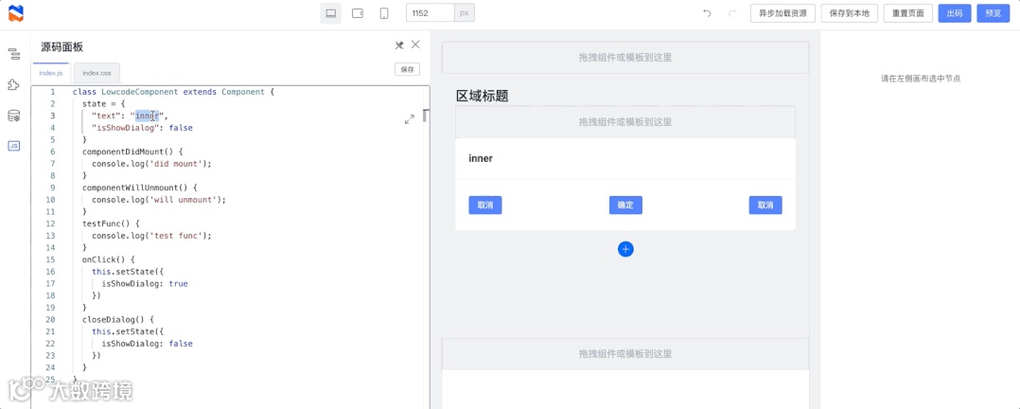
Task: Click code line 'isShowDialog: true'
Action: (x=145, y=283)
